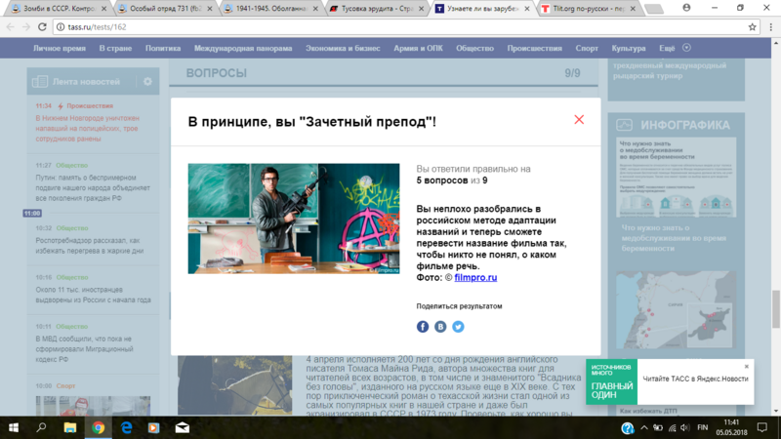The height and width of the screenshot is (439, 781).
Task: Open Windows search from taskbar
Action: tap(41, 427)
